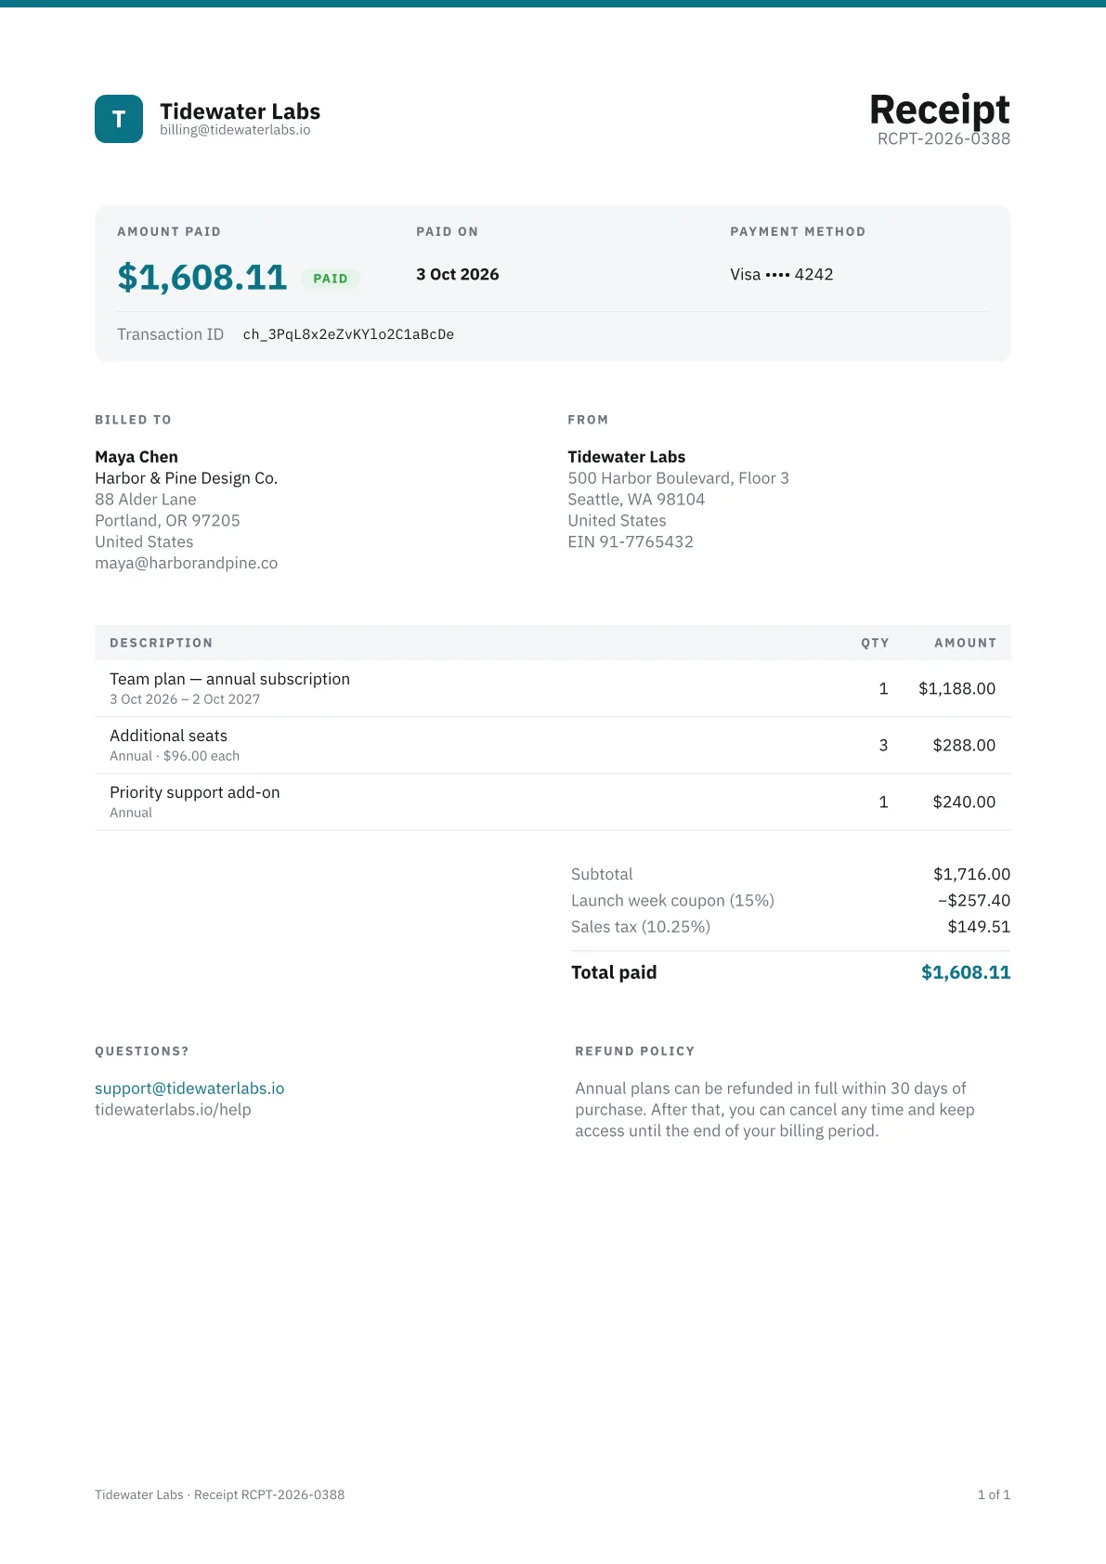Screen dimensions: 1106x1564
Task: Select the Subtotal value $1,716.00
Action: [971, 874]
